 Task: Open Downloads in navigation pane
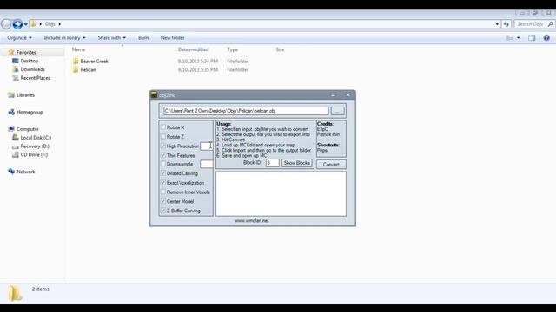32,69
